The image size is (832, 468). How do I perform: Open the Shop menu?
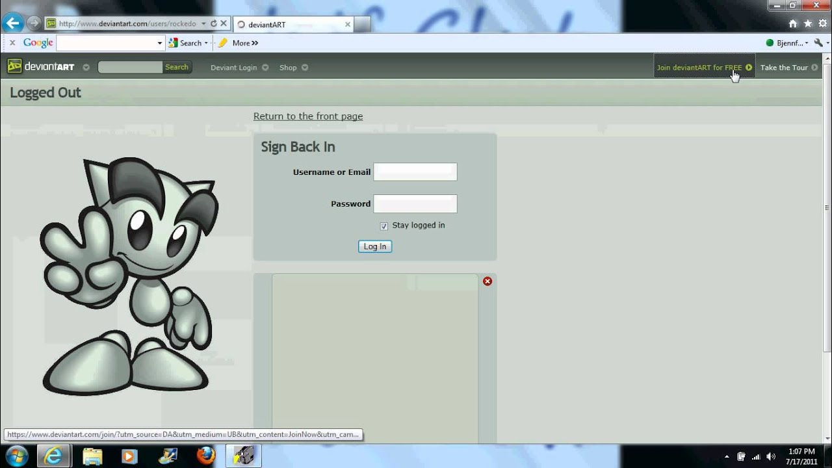pos(288,68)
